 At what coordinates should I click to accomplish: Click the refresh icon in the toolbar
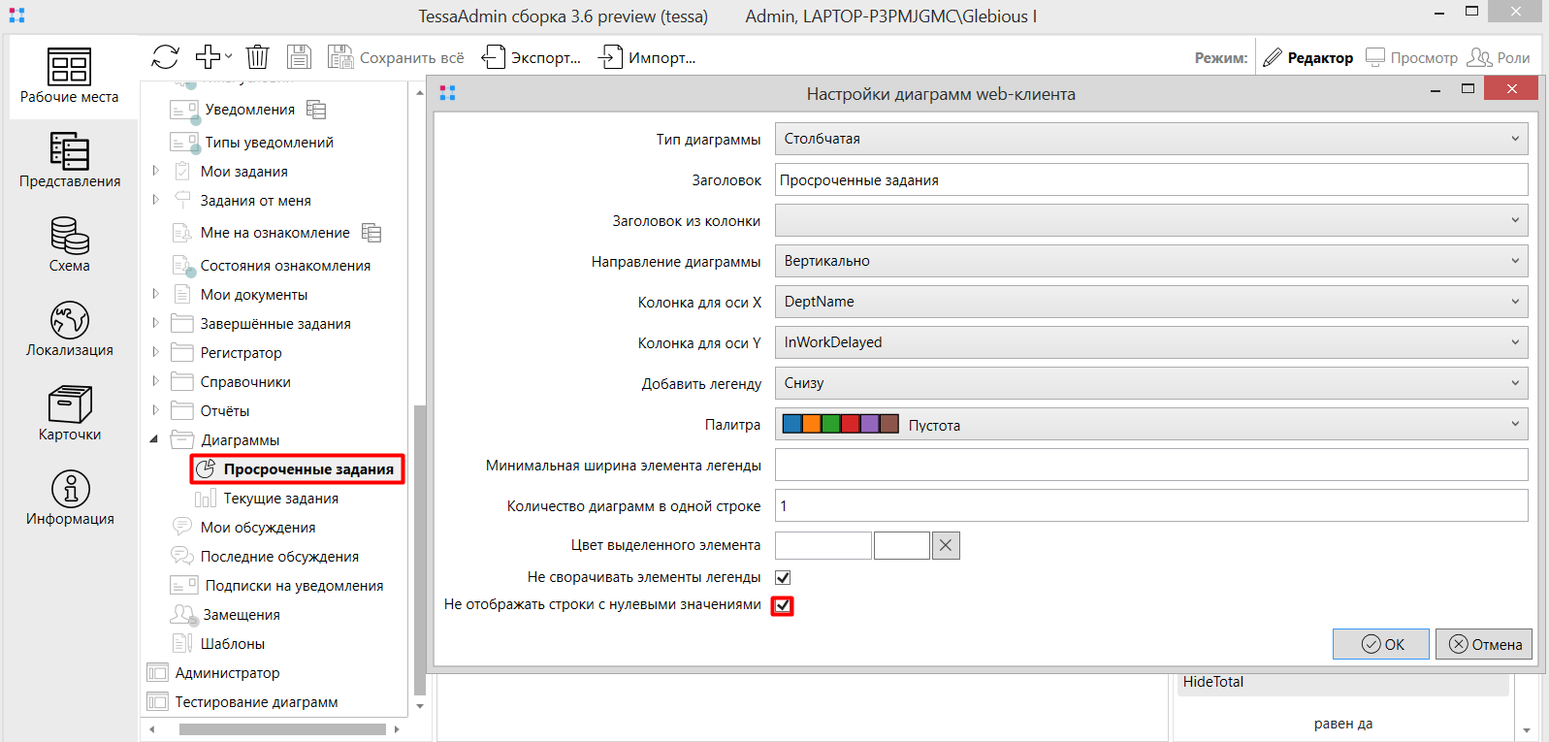click(165, 57)
